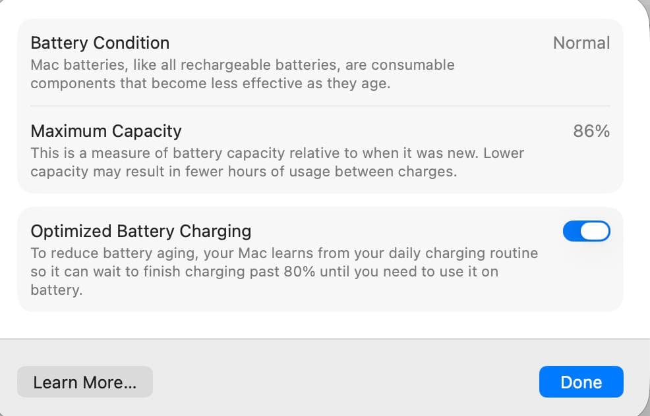Viewport: 650px width, 416px height.
Task: Click the white knob of the charging toggle
Action: point(596,231)
